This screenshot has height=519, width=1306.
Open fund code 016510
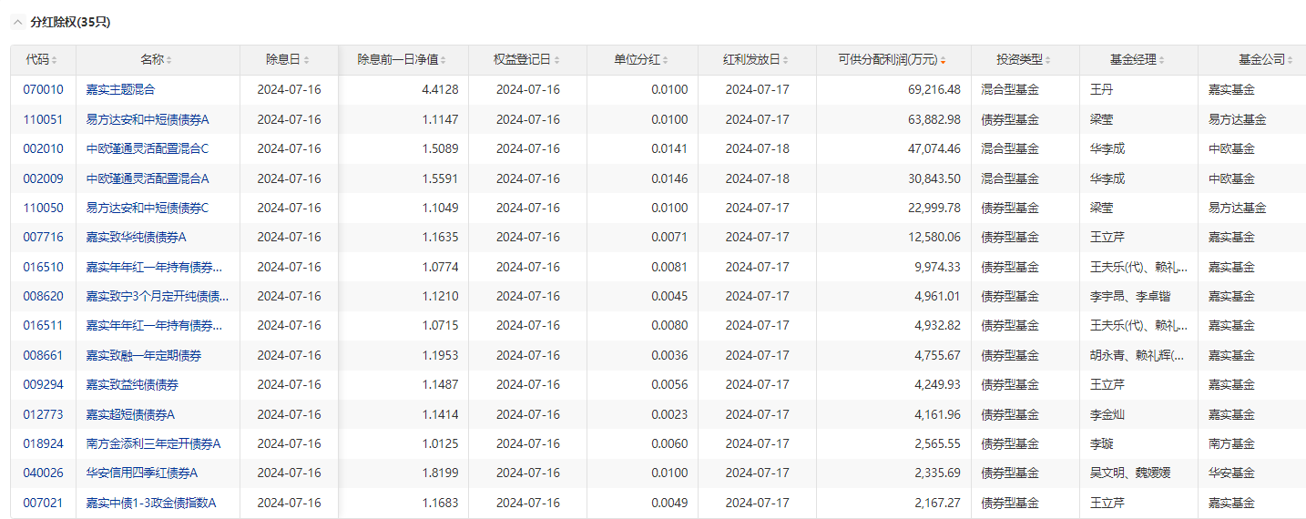44,267
